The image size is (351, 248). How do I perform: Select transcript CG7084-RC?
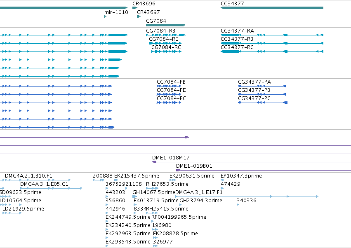click(166, 47)
